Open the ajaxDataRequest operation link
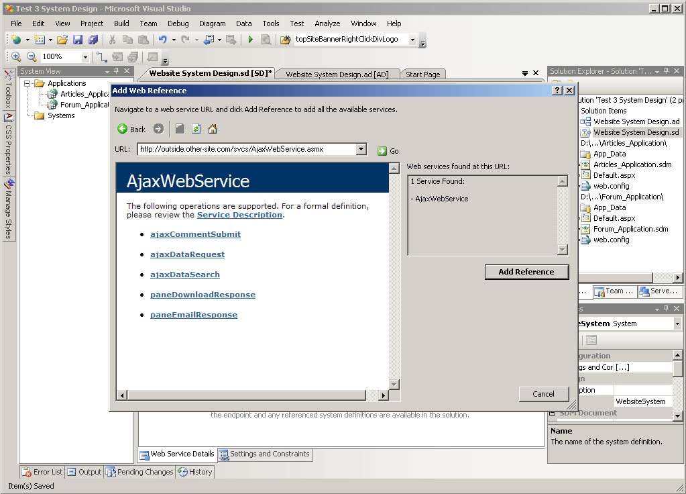Viewport: 686px width, 494px height. point(187,254)
